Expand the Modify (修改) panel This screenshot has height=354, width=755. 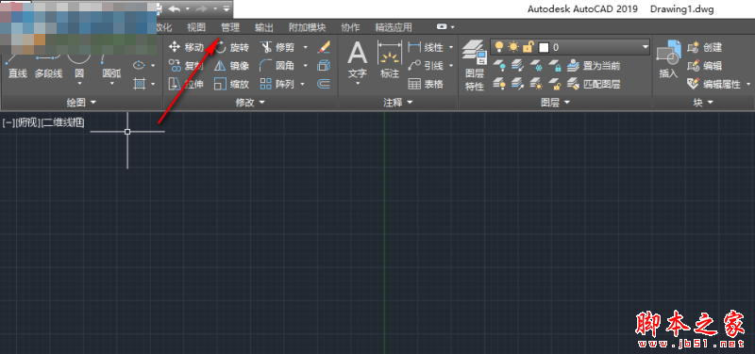click(x=250, y=103)
